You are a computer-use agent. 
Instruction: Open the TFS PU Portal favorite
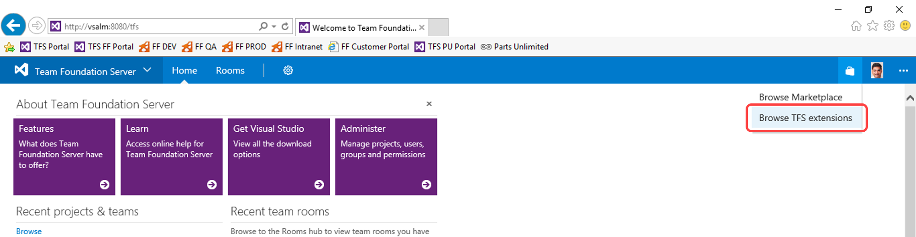click(x=445, y=47)
